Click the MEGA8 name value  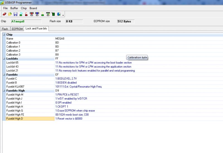point(60,39)
